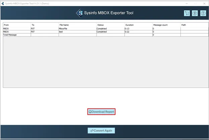Select the Duration column header

coord(138,25)
